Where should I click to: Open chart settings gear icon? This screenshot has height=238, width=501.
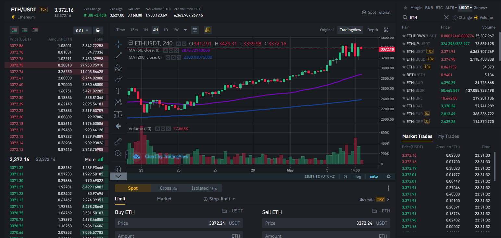[389, 176]
